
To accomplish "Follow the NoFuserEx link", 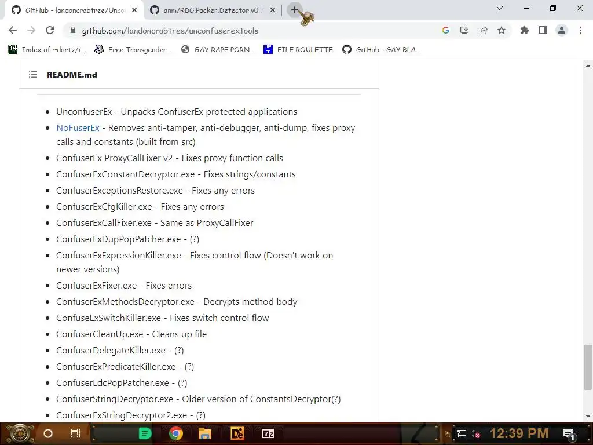I will tap(78, 128).
